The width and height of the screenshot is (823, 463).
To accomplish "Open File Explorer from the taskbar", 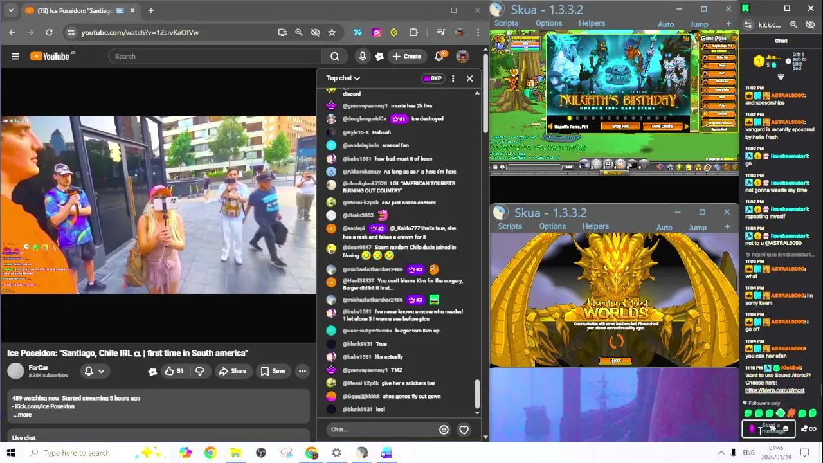I will tap(235, 453).
